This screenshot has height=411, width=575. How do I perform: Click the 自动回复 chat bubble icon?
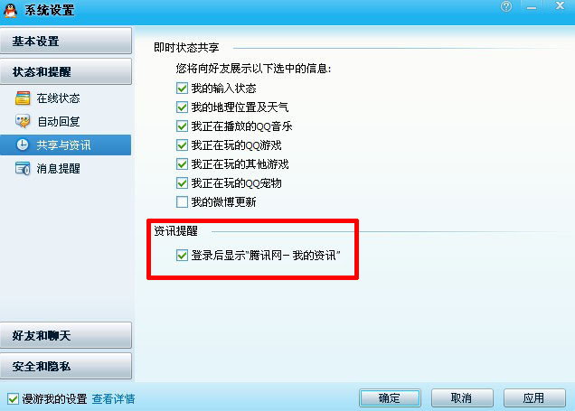click(23, 121)
